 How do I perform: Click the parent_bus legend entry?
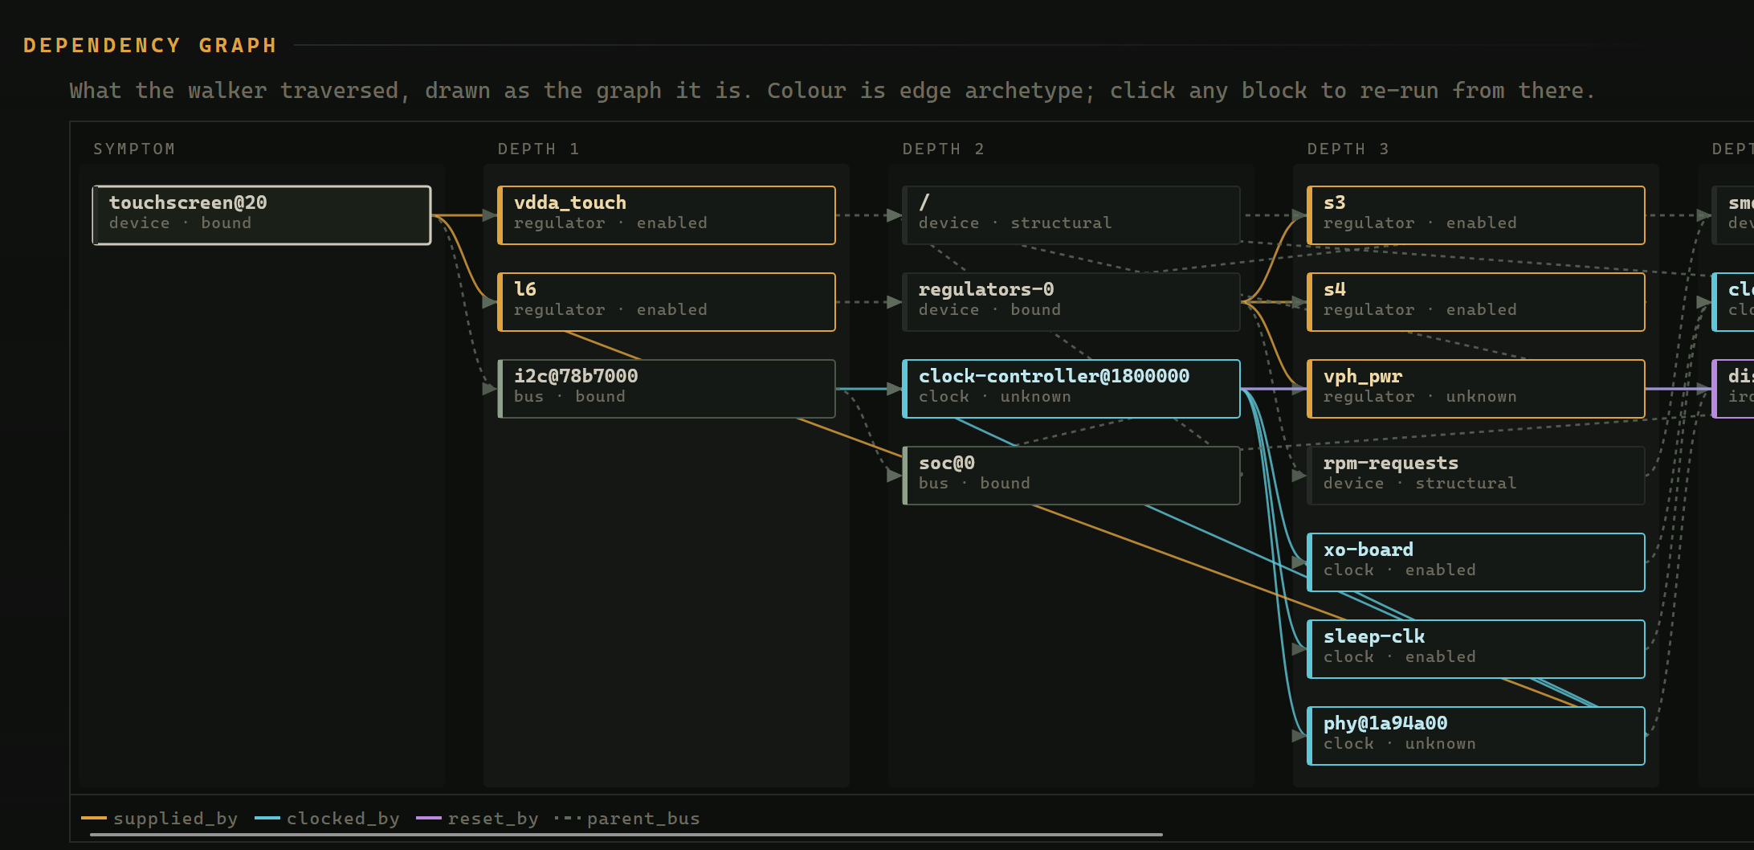pyautogui.click(x=627, y=819)
